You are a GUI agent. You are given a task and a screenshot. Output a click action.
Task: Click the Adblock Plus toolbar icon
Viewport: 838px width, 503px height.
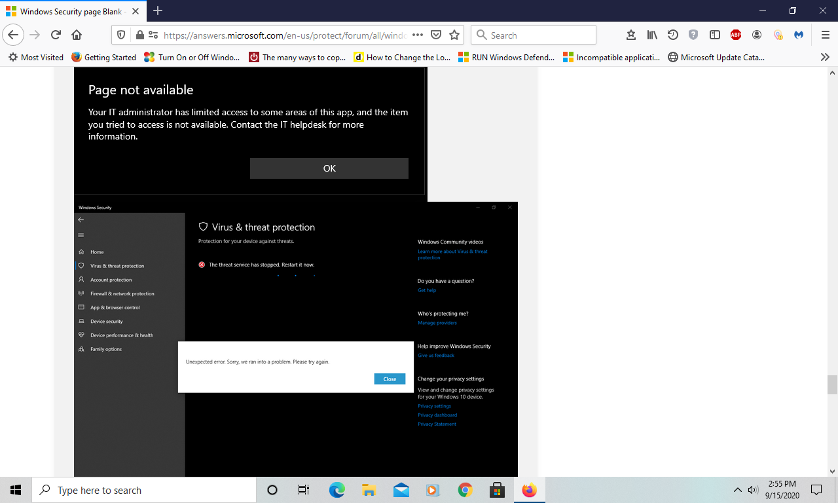(736, 35)
